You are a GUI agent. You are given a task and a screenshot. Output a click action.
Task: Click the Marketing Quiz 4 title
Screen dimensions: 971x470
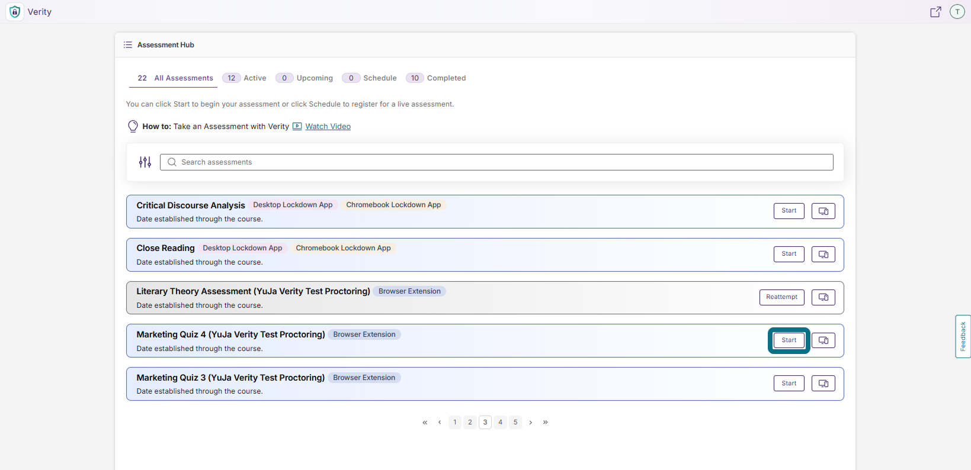point(231,334)
